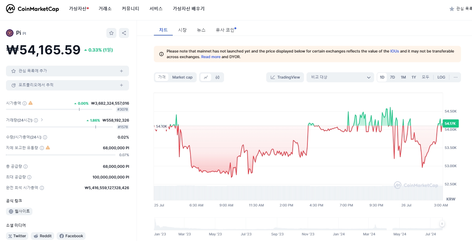
Task: Open Pi's Facebook page
Action: (x=71, y=236)
